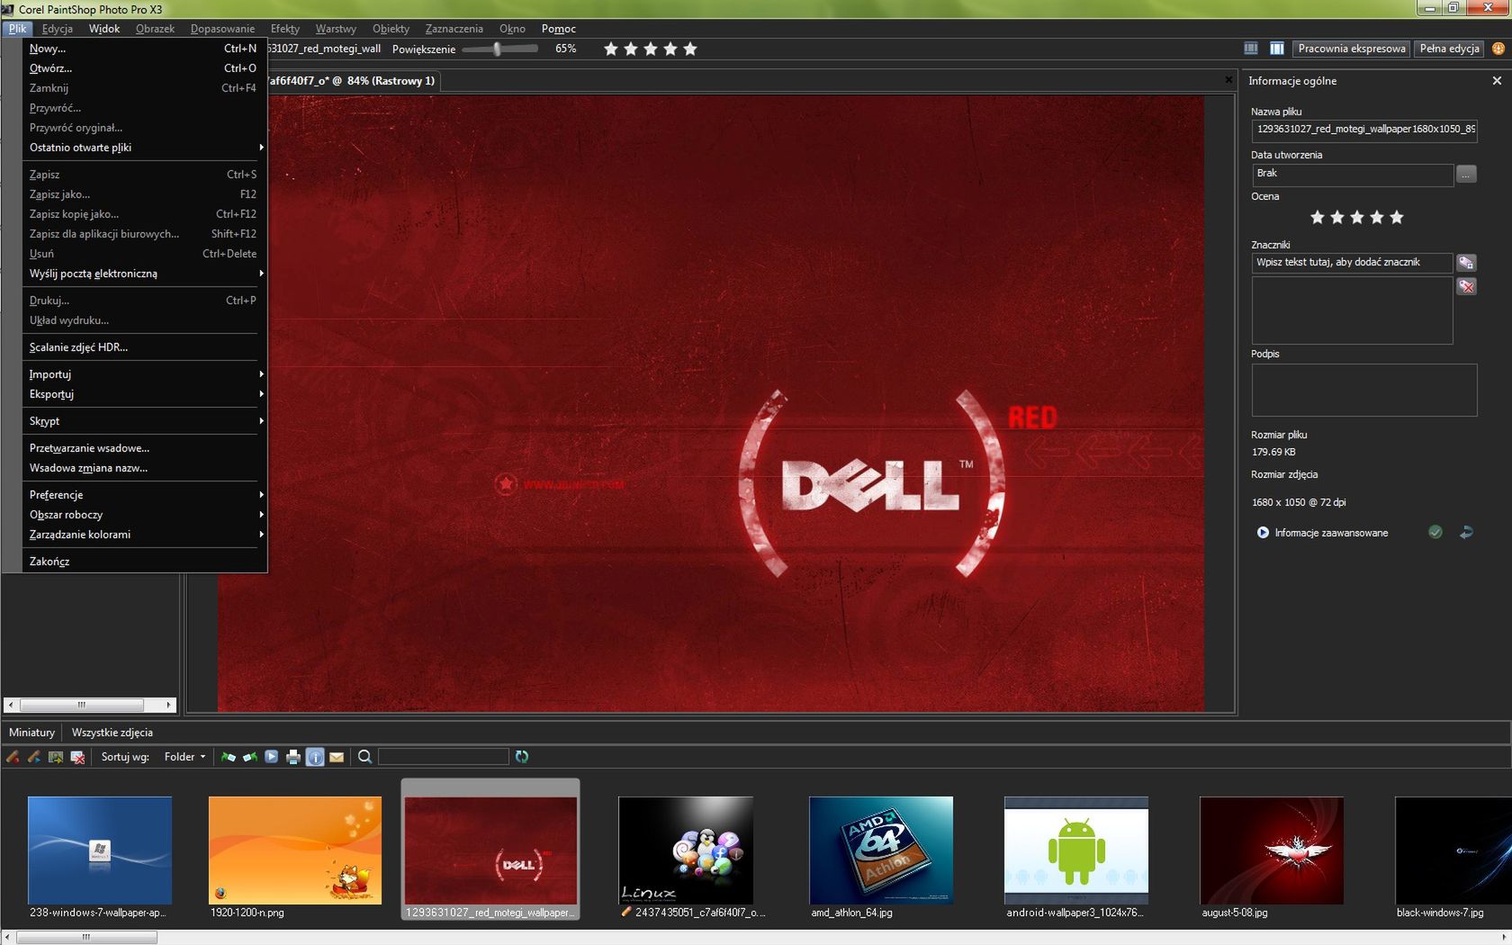Click the photo export icon in organizer toolbar

click(x=56, y=757)
